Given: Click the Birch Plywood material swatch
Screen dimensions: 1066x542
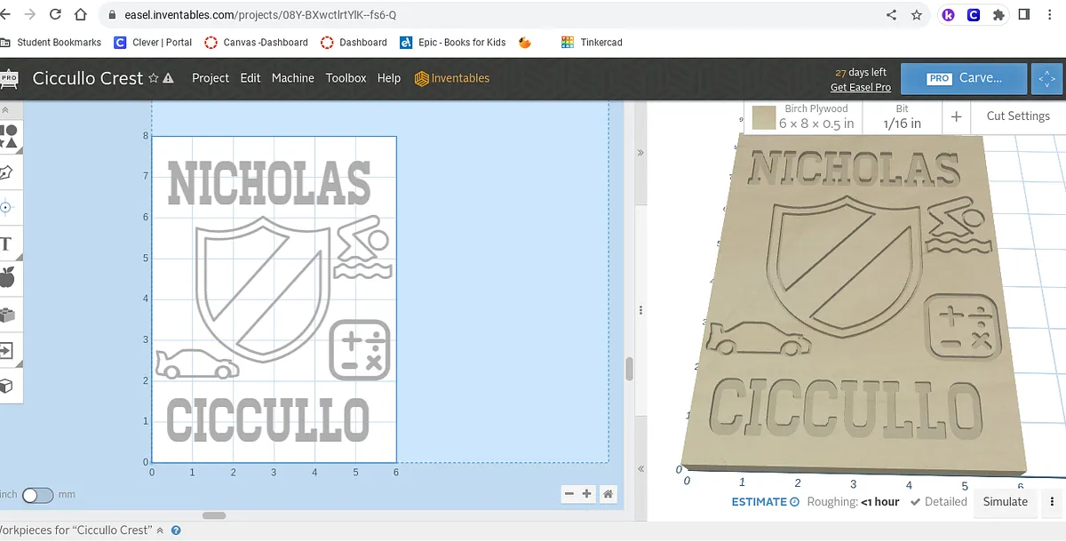Looking at the screenshot, I should (x=763, y=117).
